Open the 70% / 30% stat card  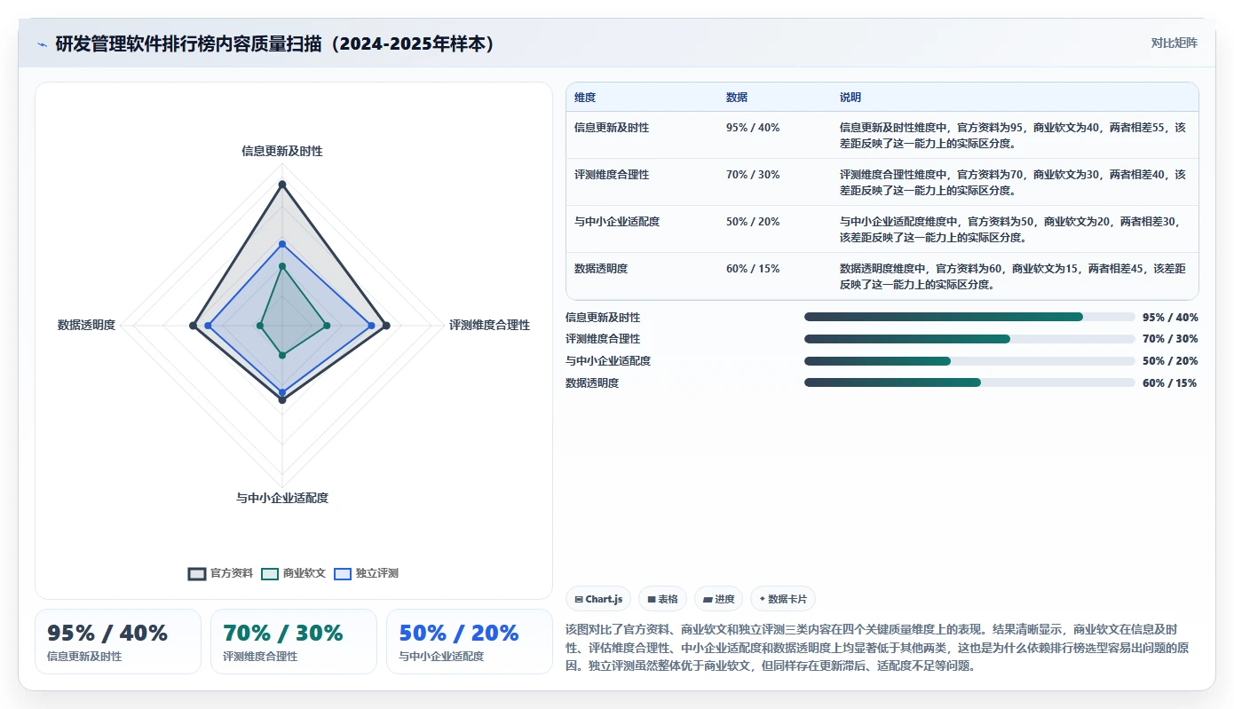point(294,642)
